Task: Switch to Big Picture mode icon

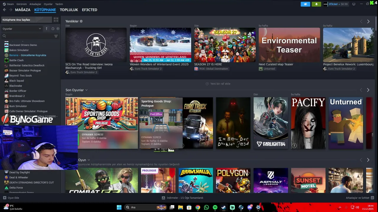Action: 354,4
